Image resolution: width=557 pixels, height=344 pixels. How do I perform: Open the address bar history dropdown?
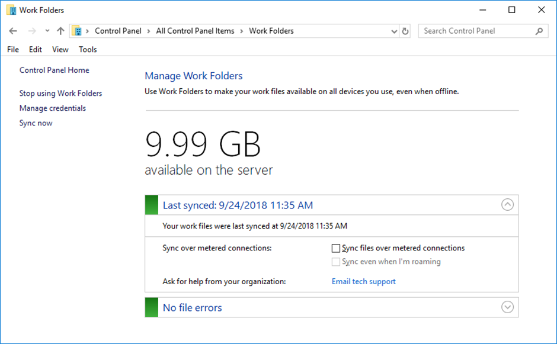coord(394,31)
